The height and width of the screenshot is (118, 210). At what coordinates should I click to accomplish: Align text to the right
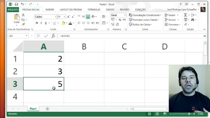88,23
